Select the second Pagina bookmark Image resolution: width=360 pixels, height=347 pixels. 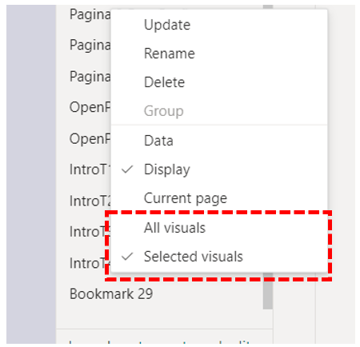[x=90, y=45]
